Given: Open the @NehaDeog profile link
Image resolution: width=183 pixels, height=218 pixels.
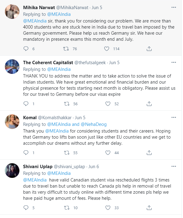Looking at the screenshot, I should pos(93,124).
